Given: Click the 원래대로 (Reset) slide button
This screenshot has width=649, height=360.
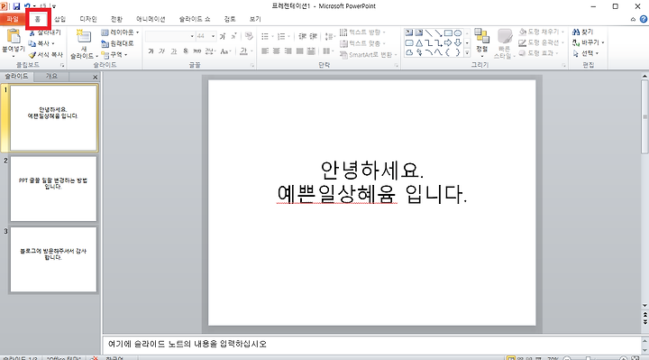Looking at the screenshot, I should [117, 43].
